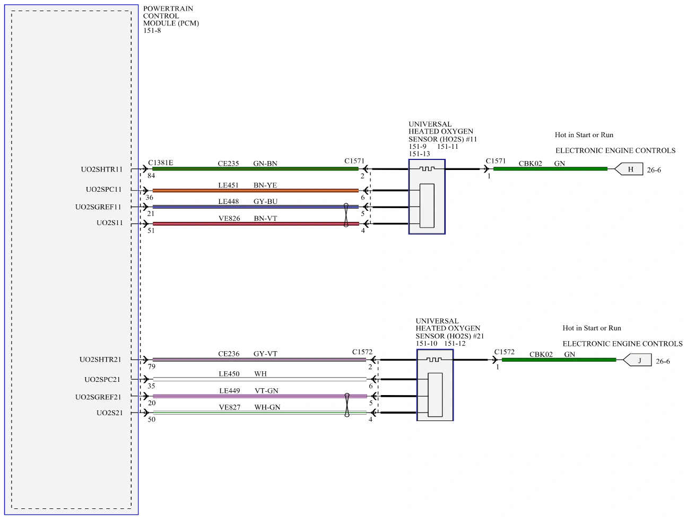Click circuit number VE826
This screenshot has height=519, width=686.
[x=229, y=219]
